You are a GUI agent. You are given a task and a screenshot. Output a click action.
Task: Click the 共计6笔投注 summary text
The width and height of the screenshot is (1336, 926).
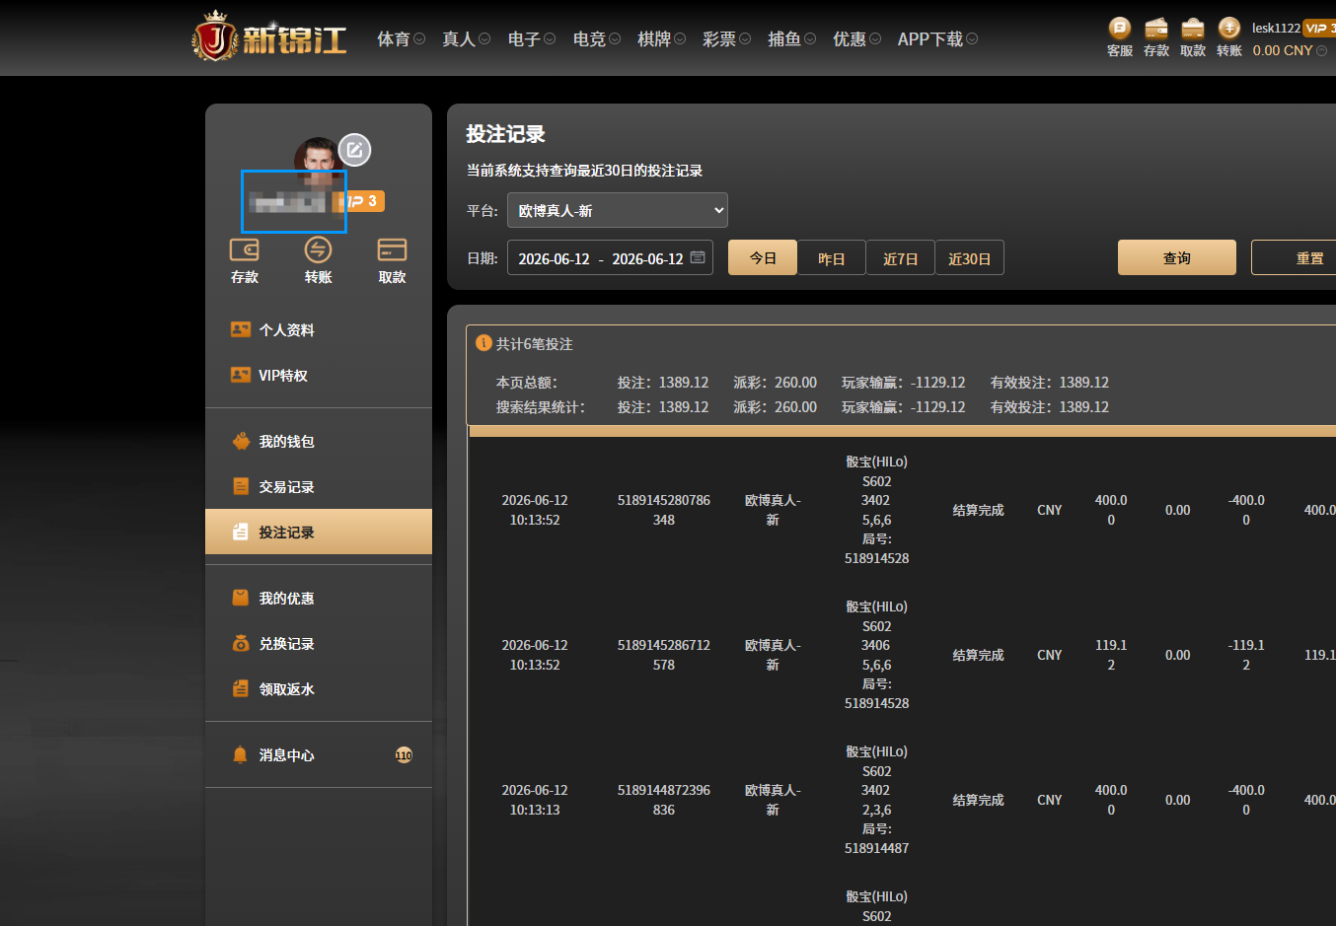[534, 344]
